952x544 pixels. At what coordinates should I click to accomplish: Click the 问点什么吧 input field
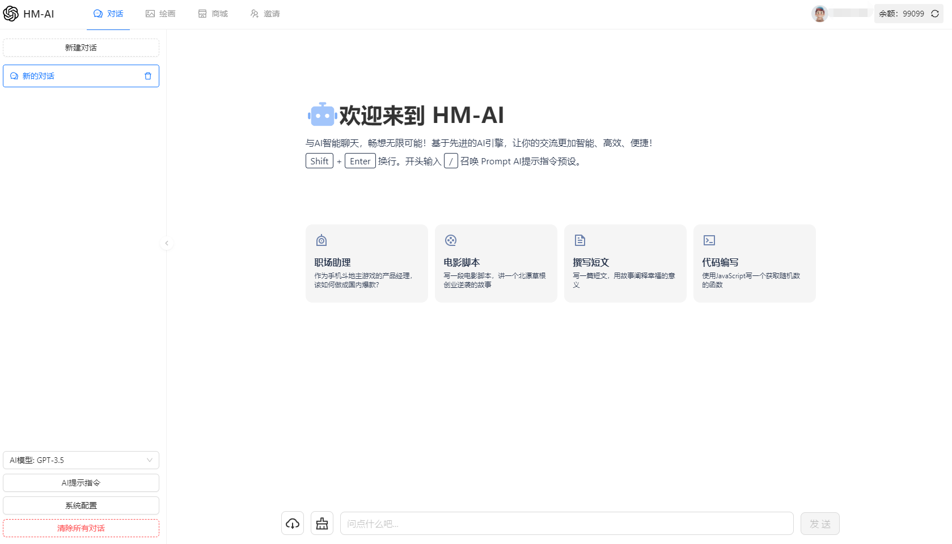[x=566, y=523]
